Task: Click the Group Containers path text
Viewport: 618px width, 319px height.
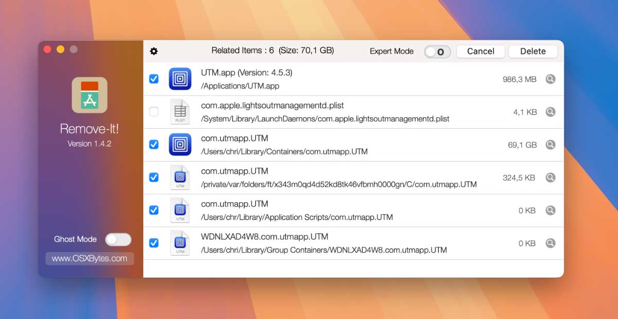Action: point(324,250)
